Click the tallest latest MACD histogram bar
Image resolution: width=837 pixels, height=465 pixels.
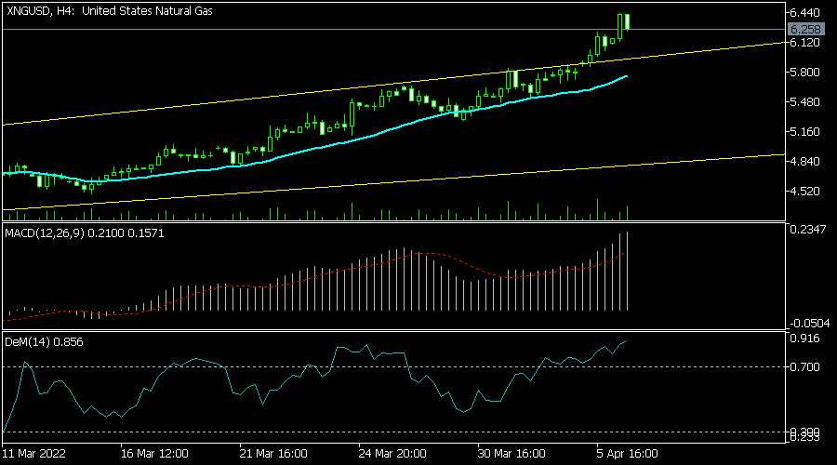(x=627, y=272)
